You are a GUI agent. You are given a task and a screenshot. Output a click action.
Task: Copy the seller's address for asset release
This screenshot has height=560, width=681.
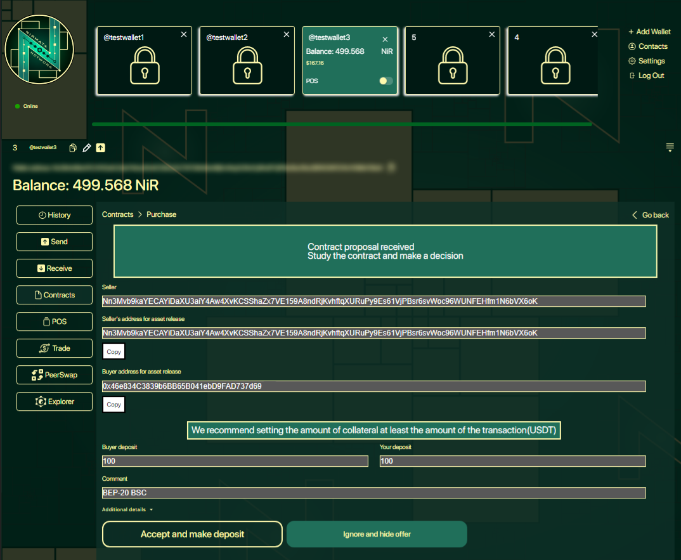point(113,351)
